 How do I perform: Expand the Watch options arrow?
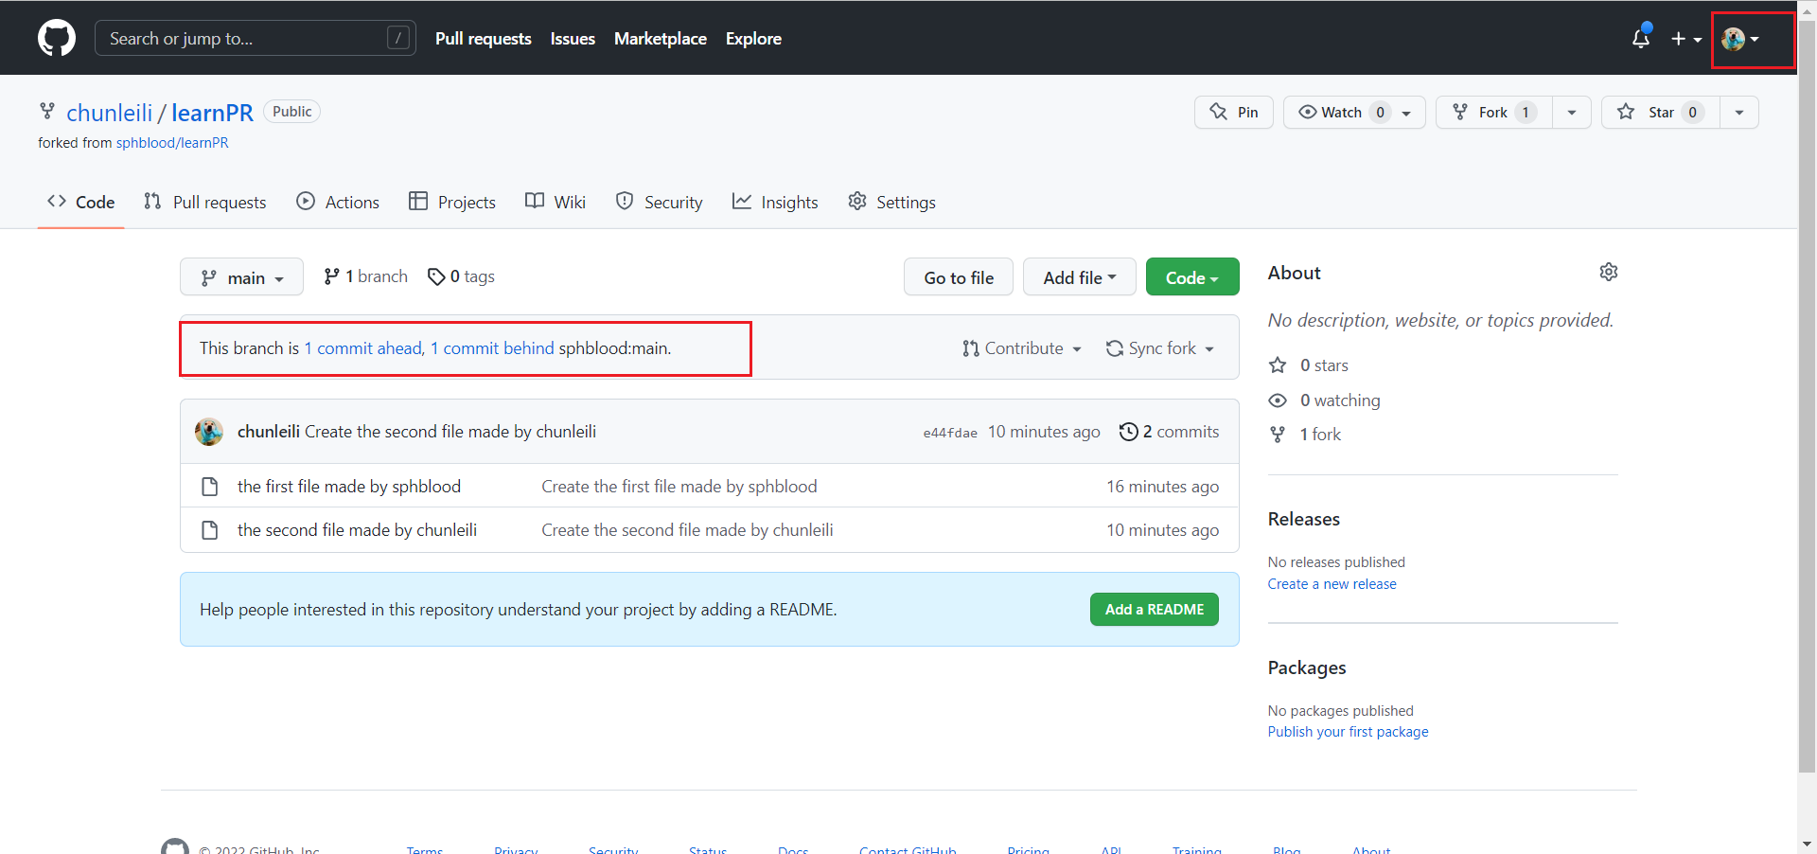click(x=1407, y=113)
